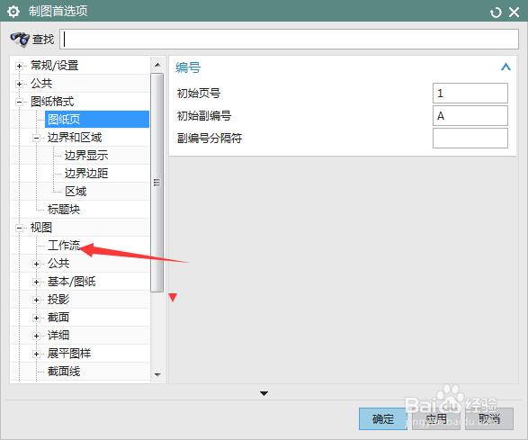This screenshot has width=528, height=440.
Task: Click tree scrollbar up arrow
Action: [x=157, y=65]
